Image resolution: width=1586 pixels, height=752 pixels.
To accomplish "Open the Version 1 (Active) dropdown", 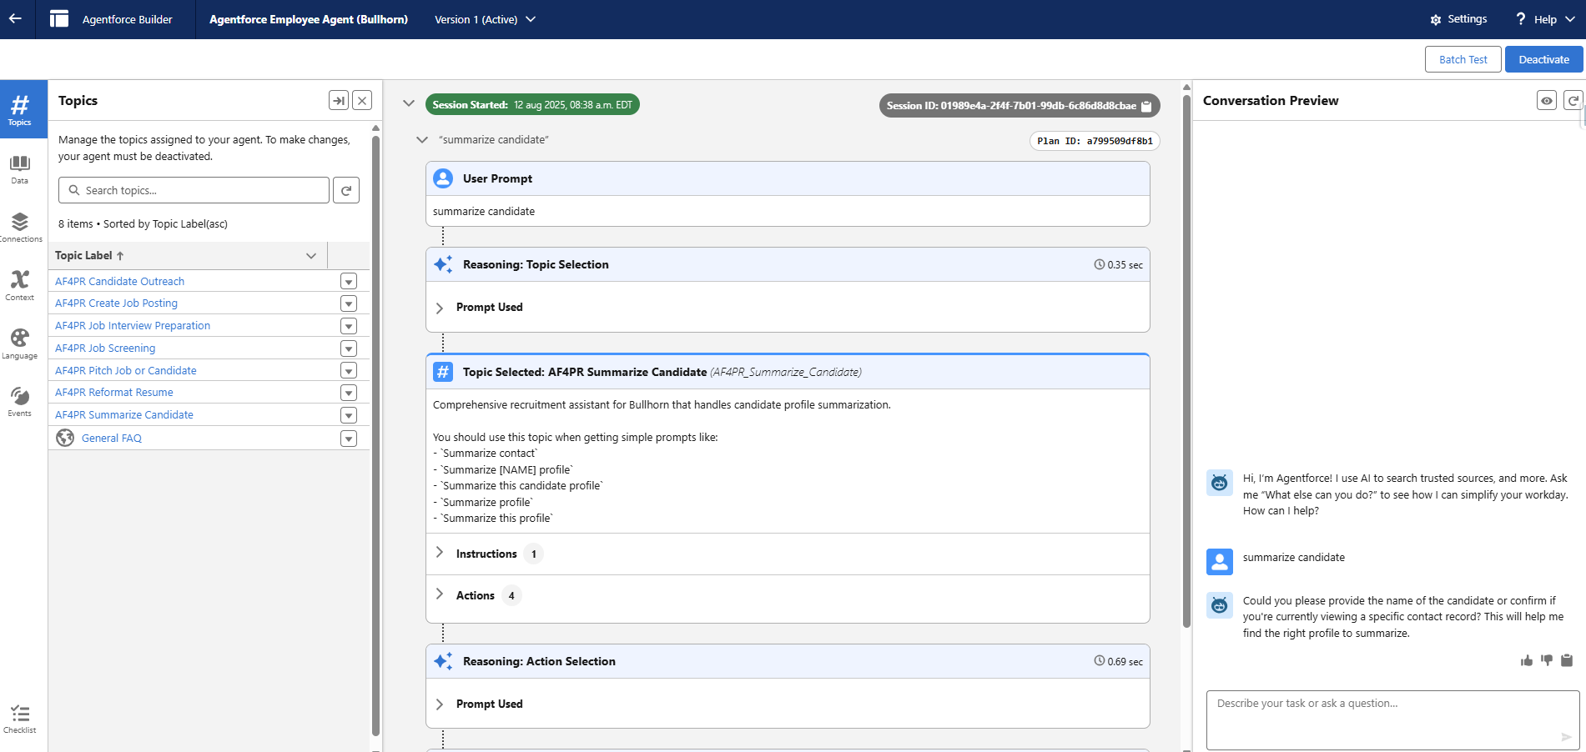I will pyautogui.click(x=485, y=19).
